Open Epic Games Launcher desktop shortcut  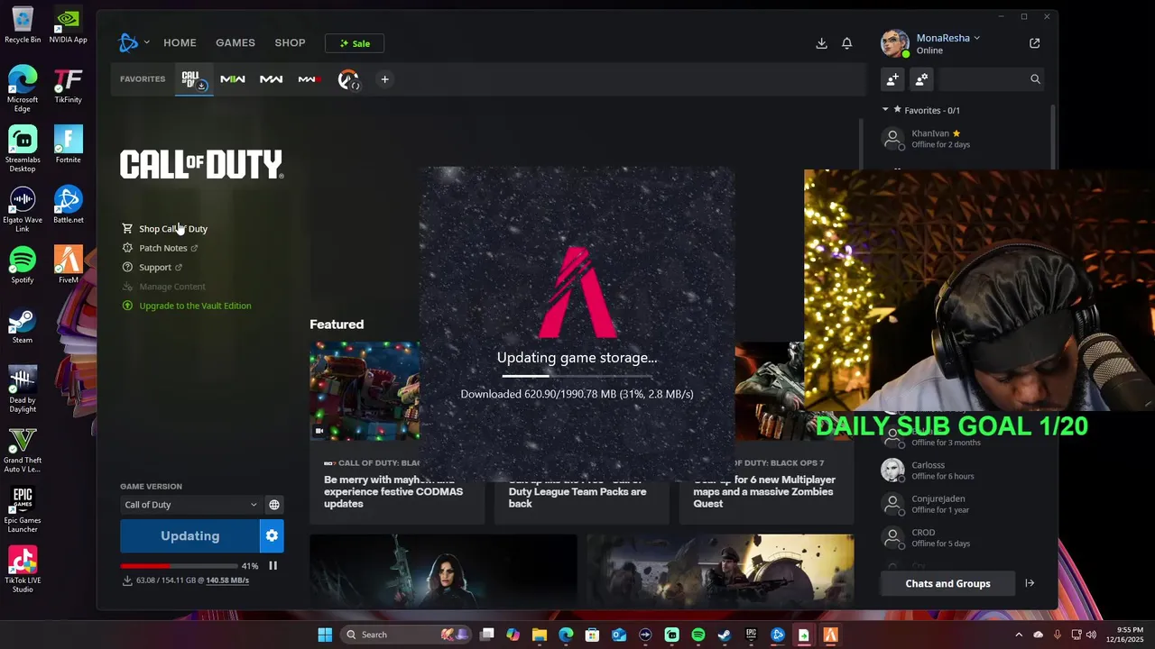pos(23,511)
